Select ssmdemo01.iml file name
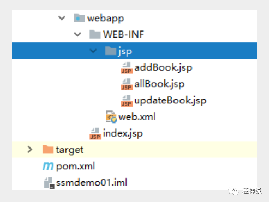Screen dimensions: 270x203 pos(92,182)
